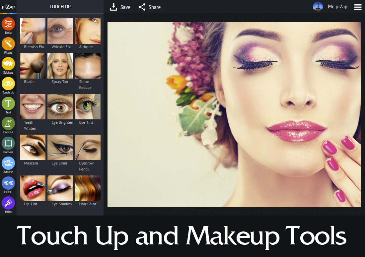
Task: Open the hamburger menu
Action: click(358, 7)
